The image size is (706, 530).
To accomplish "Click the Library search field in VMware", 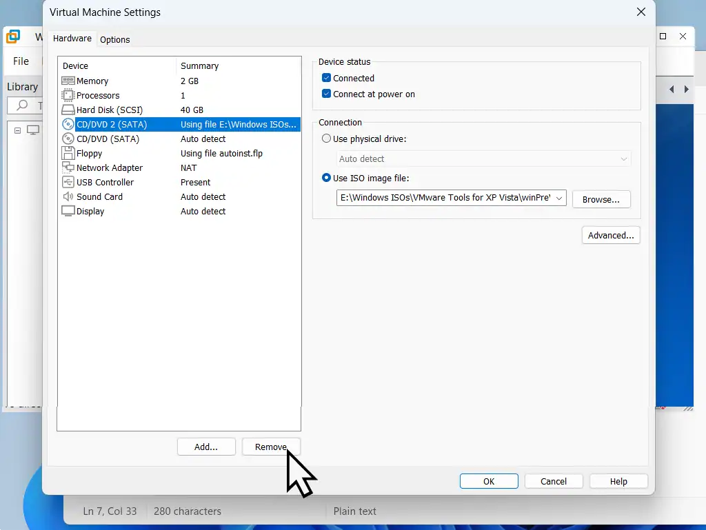I will (x=25, y=105).
